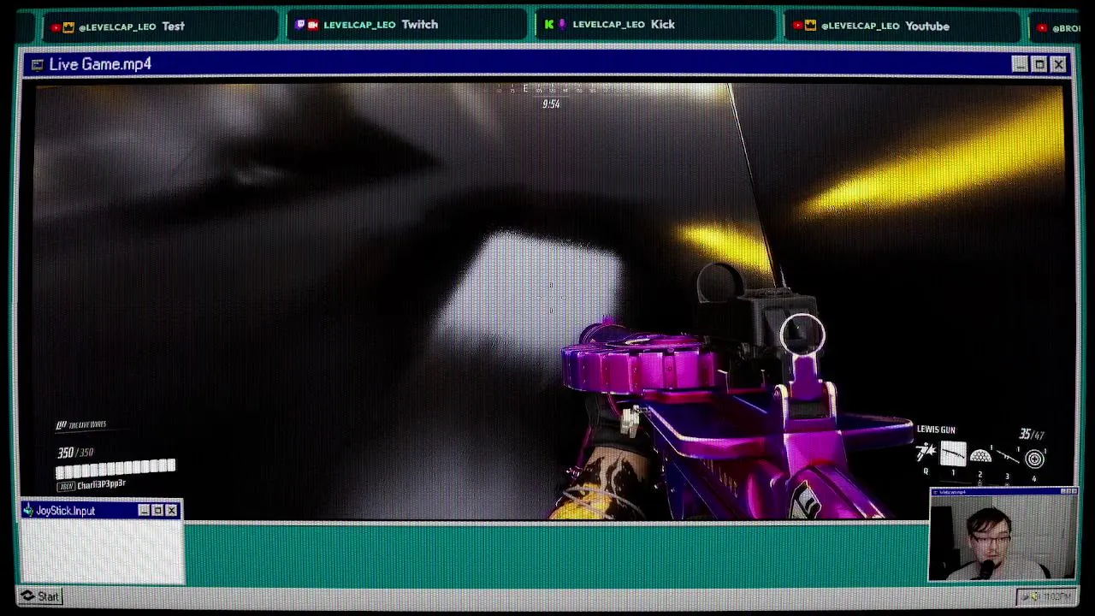Select the rifle icon in slot 3
The width and height of the screenshot is (1095, 616).
click(1007, 458)
